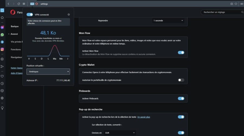Screen dimensions: 244x136
Task: Open the Noter Opera link
Action: point(17,68)
